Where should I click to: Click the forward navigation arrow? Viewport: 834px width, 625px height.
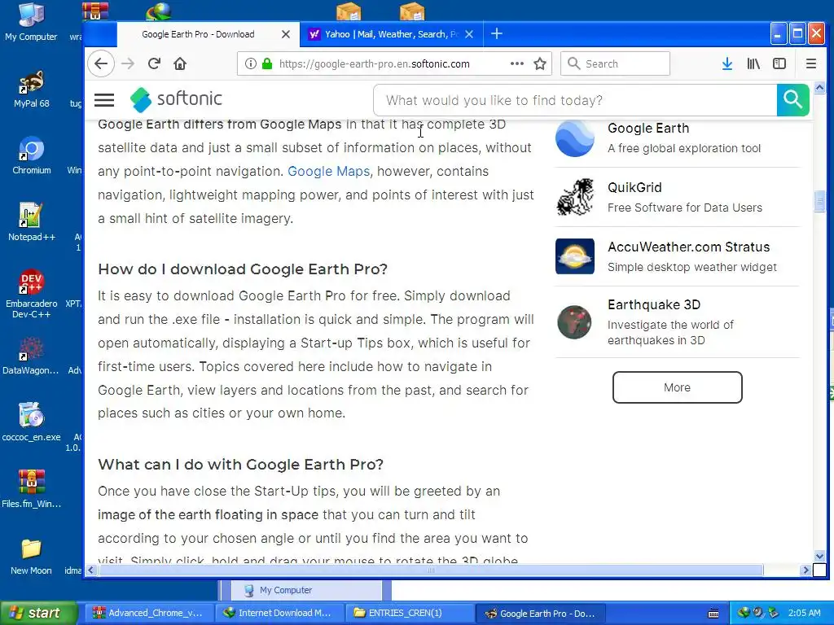click(x=128, y=63)
